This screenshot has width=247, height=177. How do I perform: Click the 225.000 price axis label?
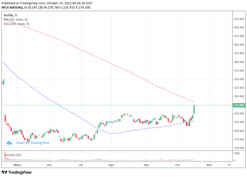coord(239,122)
